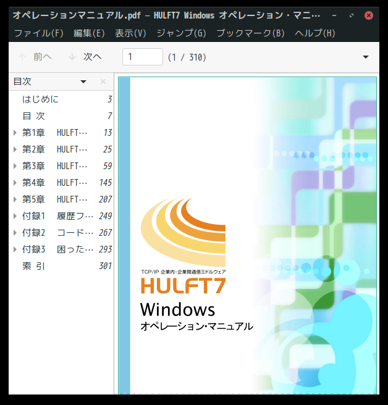The height and width of the screenshot is (405, 388).
Task: Select 第3章 HULFT row text
Action: 55,166
